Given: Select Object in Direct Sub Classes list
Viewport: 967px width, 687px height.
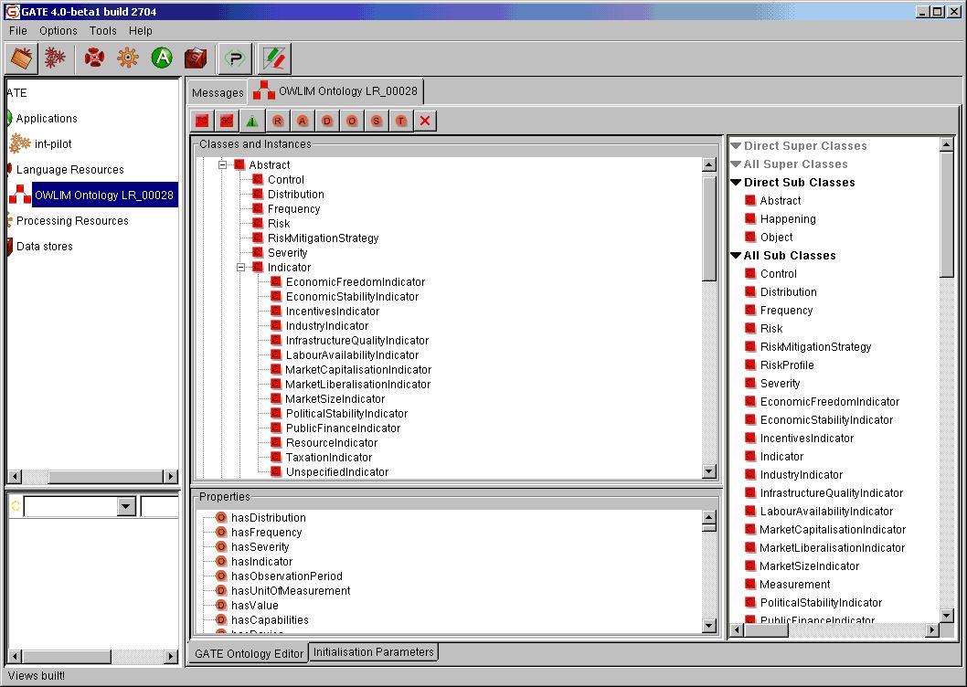Looking at the screenshot, I should pyautogui.click(x=777, y=237).
